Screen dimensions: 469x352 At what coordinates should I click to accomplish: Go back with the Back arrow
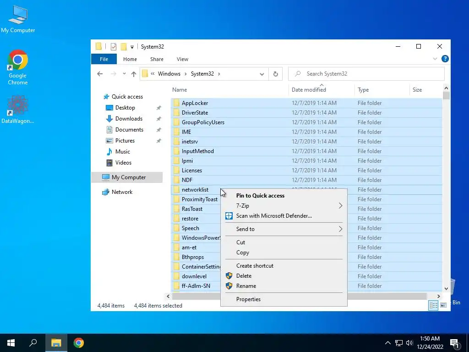tap(100, 74)
